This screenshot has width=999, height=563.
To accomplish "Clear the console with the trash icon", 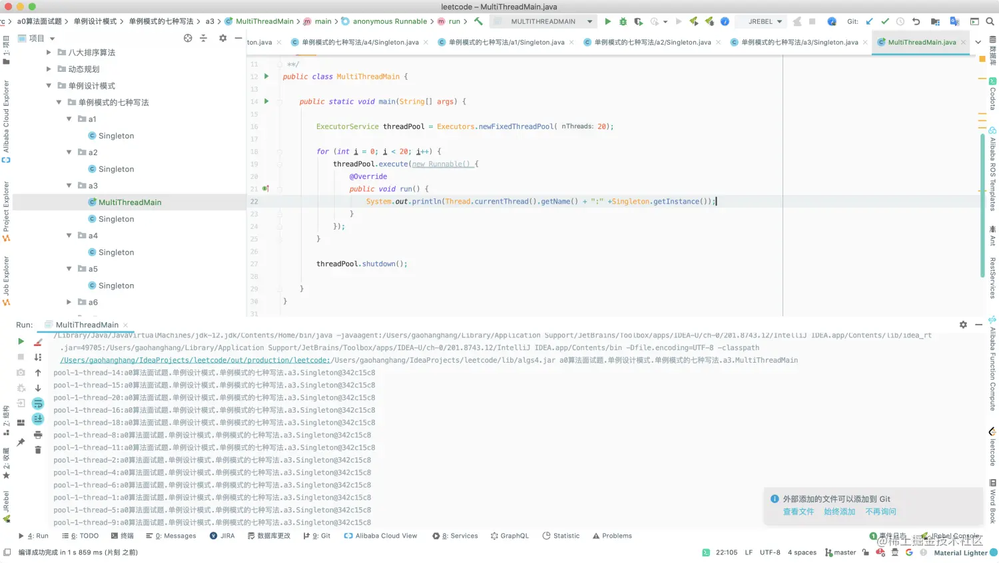I will (38, 450).
